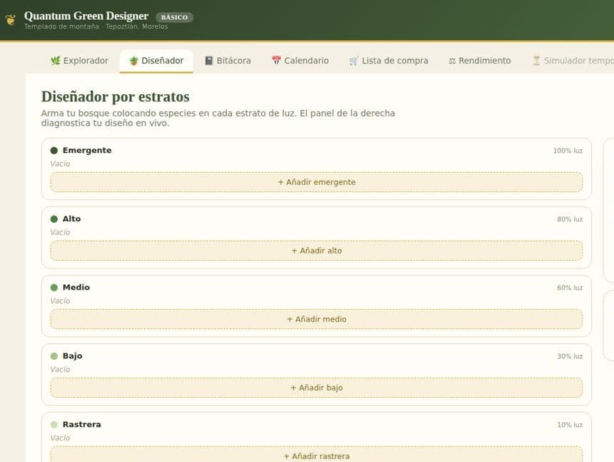Click the Vacío text under Rastrera

60,438
